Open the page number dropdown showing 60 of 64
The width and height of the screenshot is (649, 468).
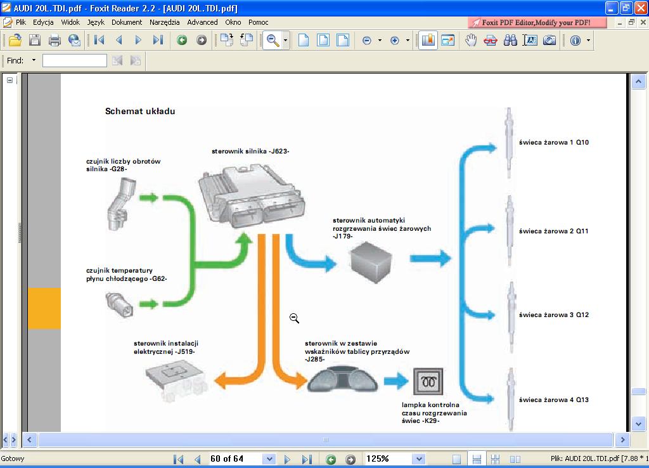[269, 458]
